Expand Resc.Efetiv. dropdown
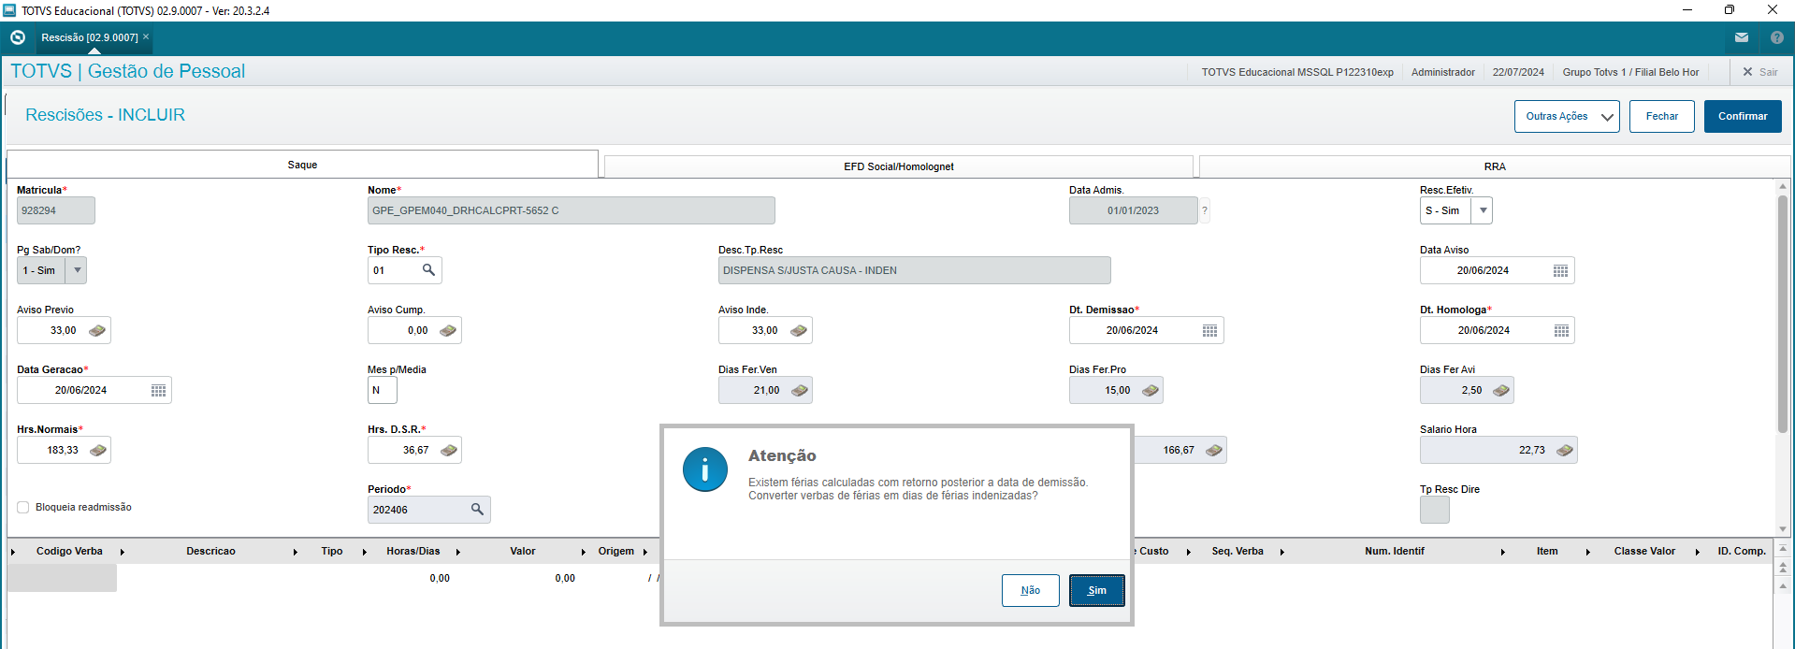The width and height of the screenshot is (1795, 649). (1483, 210)
